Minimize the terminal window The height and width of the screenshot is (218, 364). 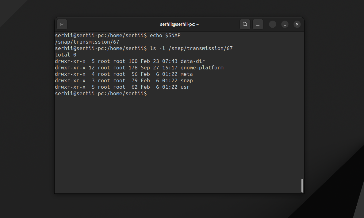[x=273, y=24]
